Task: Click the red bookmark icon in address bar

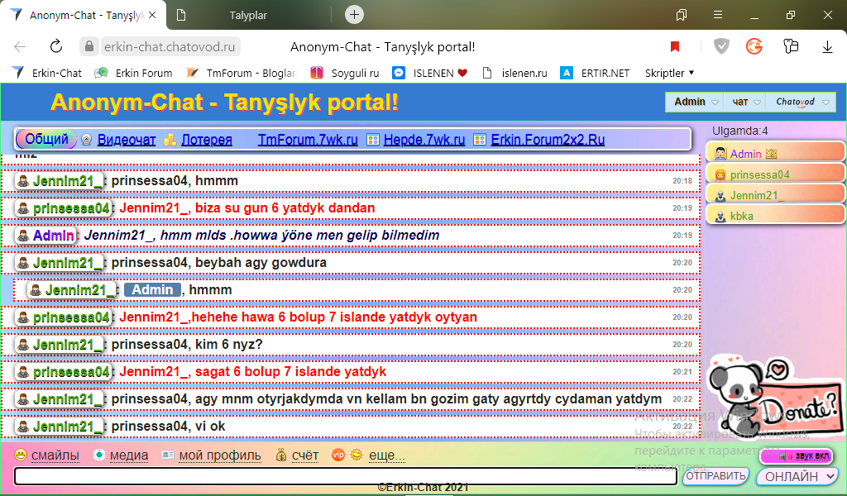Action: point(675,47)
